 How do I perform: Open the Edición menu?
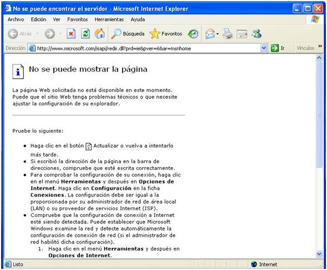pos(38,19)
